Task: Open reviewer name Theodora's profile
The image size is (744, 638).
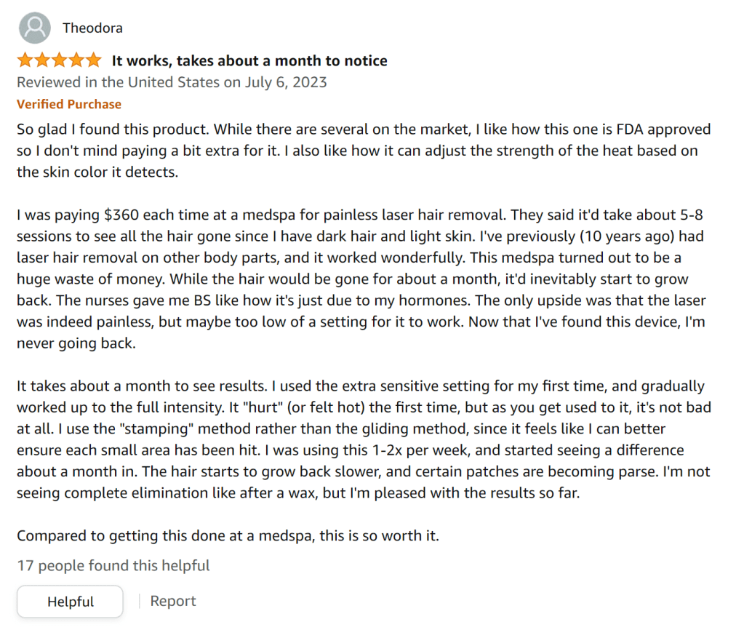Action: [92, 28]
